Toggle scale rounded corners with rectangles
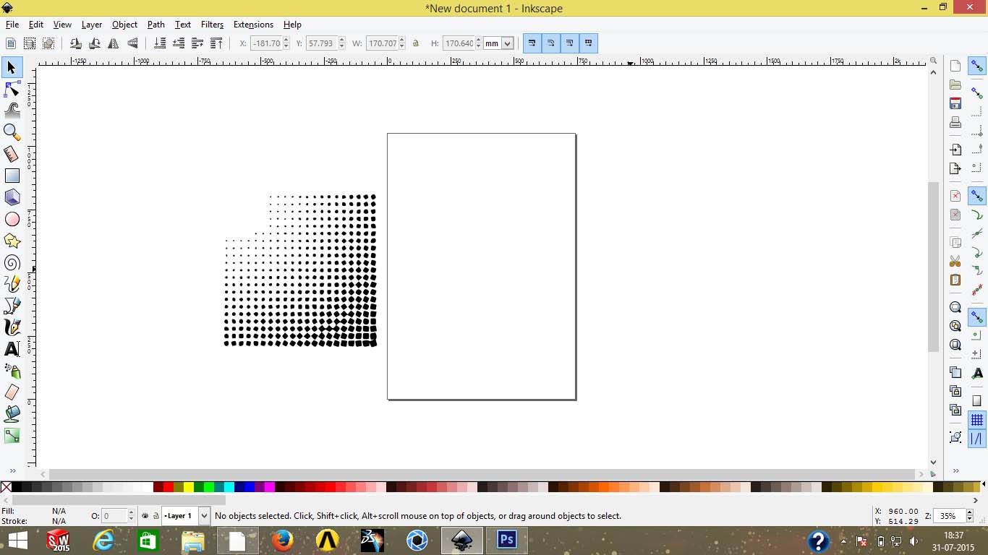988x555 pixels. tap(550, 43)
